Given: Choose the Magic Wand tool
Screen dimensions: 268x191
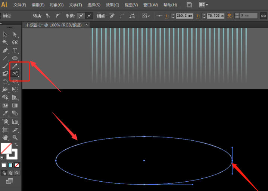Looking at the screenshot, I should [x=5, y=42].
